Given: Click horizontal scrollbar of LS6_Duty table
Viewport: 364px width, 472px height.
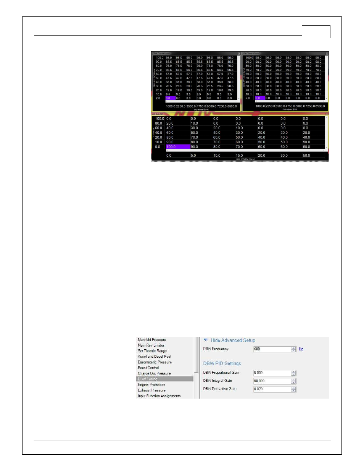Looking at the screenshot, I should pos(246,150).
